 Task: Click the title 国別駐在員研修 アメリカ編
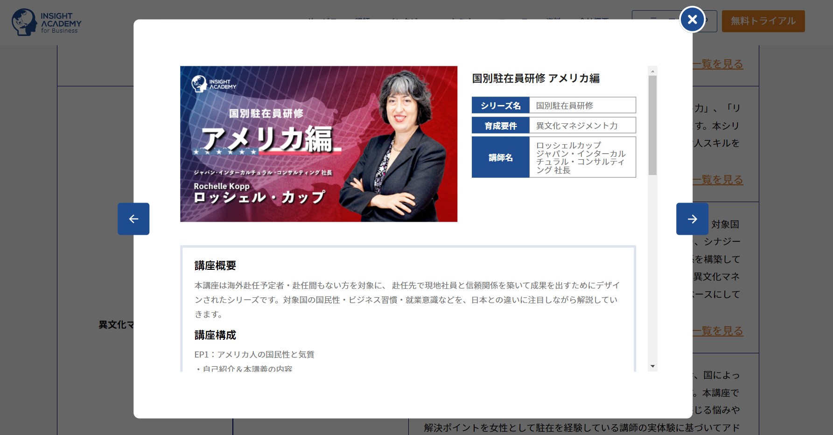tap(536, 78)
